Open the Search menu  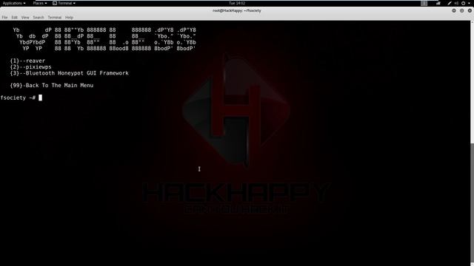[x=39, y=18]
